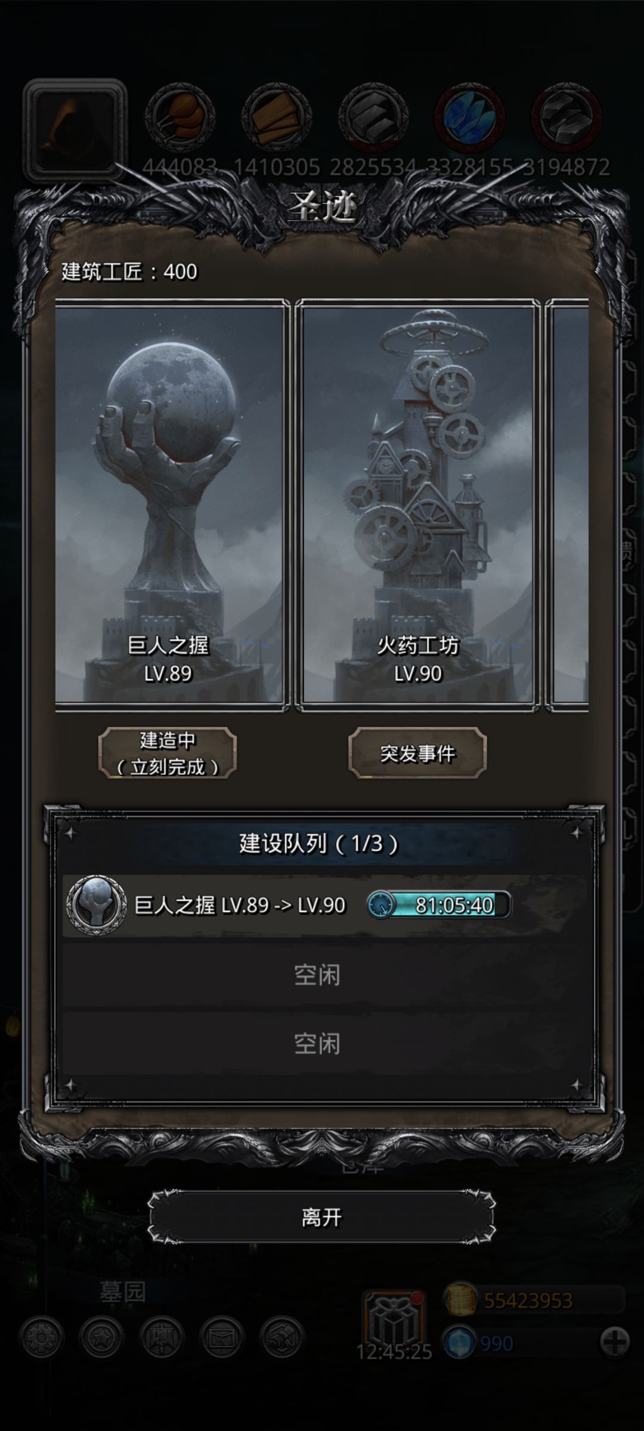Click the 建造中 (立刻完成) button
Image resolution: width=644 pixels, height=1431 pixels.
(x=168, y=753)
